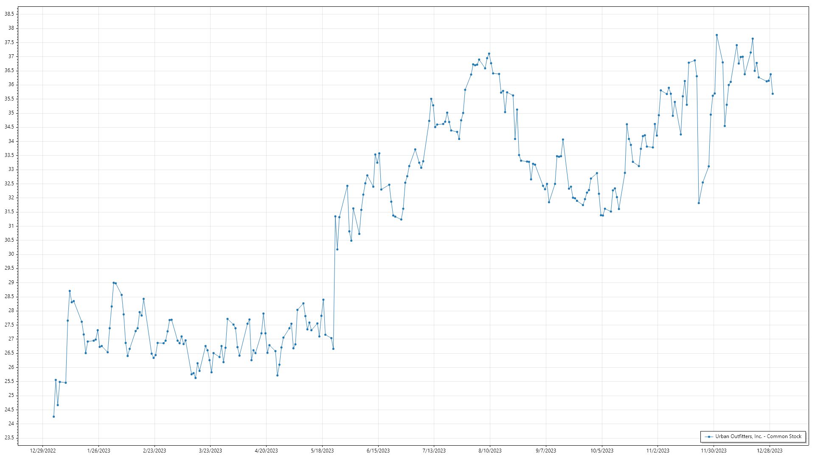Select the 3/23/2023 date label
This screenshot has height=458, width=815.
pyautogui.click(x=211, y=451)
